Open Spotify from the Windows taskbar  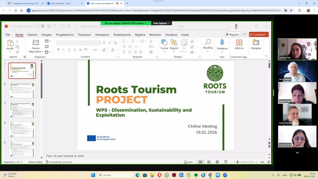pyautogui.click(x=196, y=175)
